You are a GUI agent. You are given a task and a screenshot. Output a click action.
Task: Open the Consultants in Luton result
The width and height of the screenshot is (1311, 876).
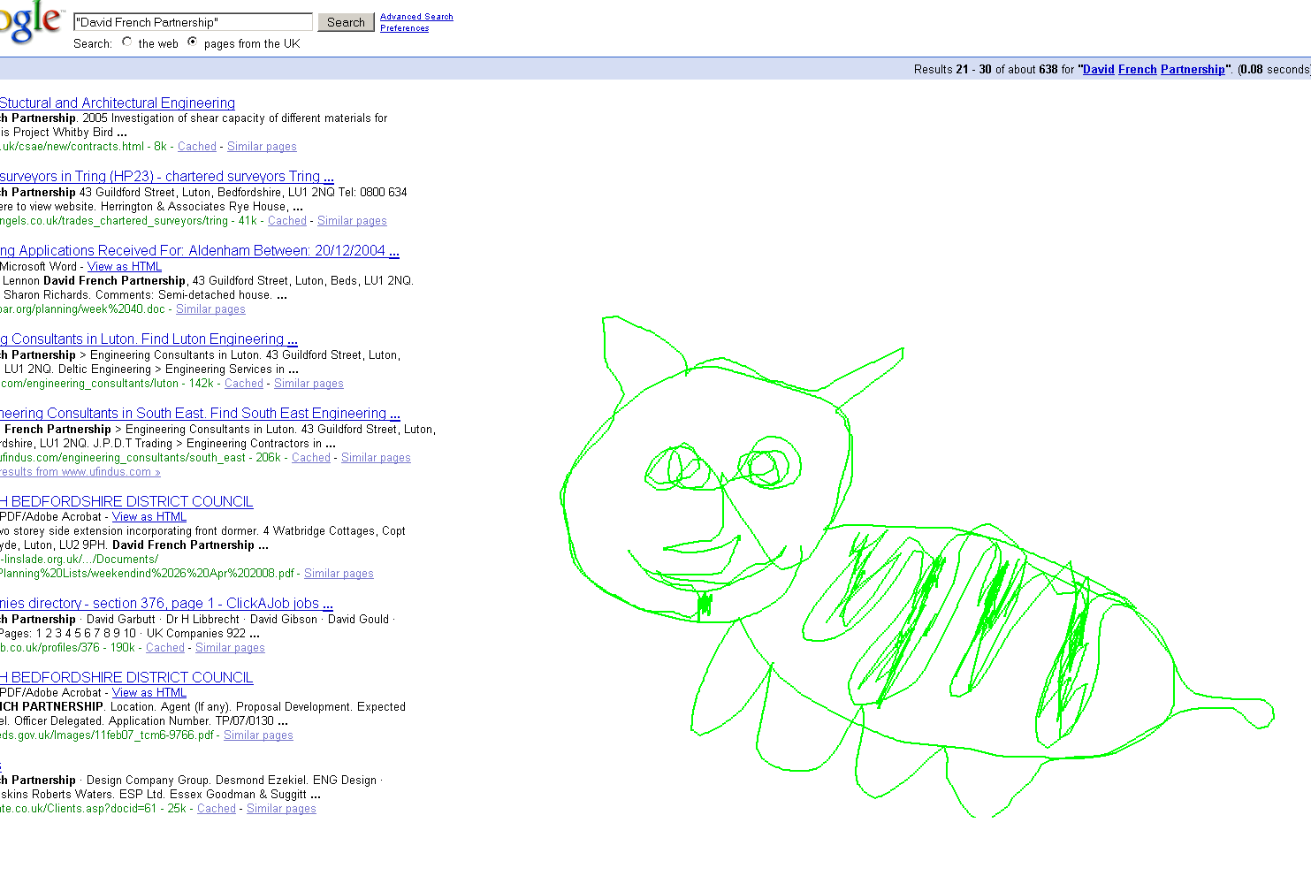(x=148, y=339)
